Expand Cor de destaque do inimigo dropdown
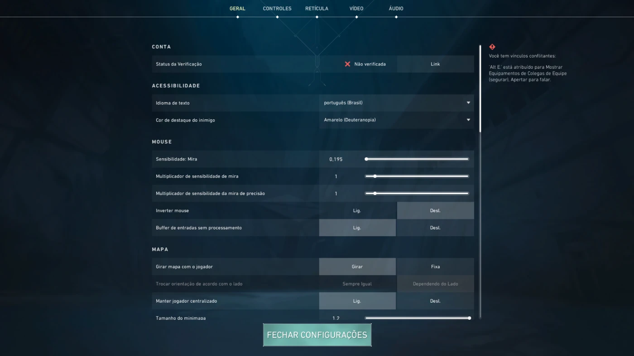 click(396, 120)
